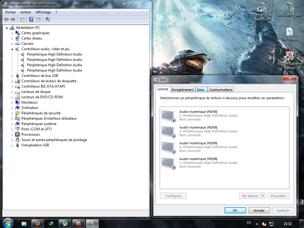This screenshot has height=228, width=304.
Task: Expand the Périphériques système node
Action: [12, 124]
